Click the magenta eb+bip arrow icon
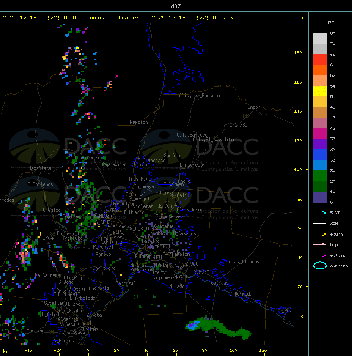 coord(320,255)
